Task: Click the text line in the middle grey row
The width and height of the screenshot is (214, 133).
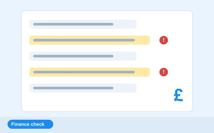Action: [73, 56]
